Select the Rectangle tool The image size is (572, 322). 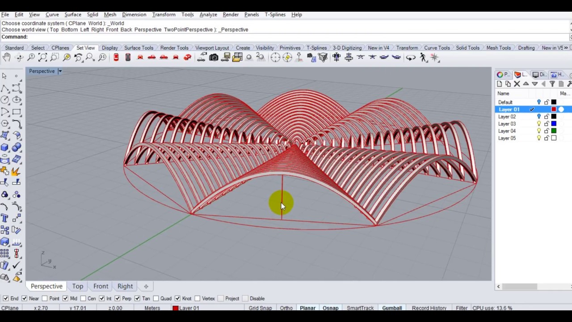[17, 111]
